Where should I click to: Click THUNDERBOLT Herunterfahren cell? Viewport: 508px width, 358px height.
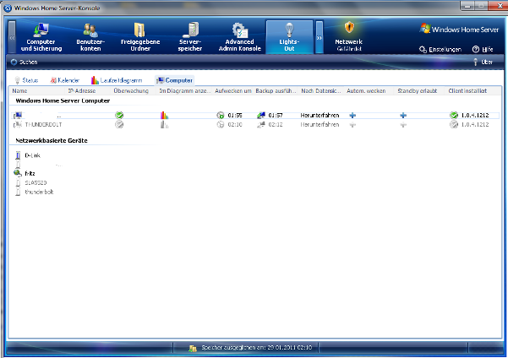tap(320, 125)
